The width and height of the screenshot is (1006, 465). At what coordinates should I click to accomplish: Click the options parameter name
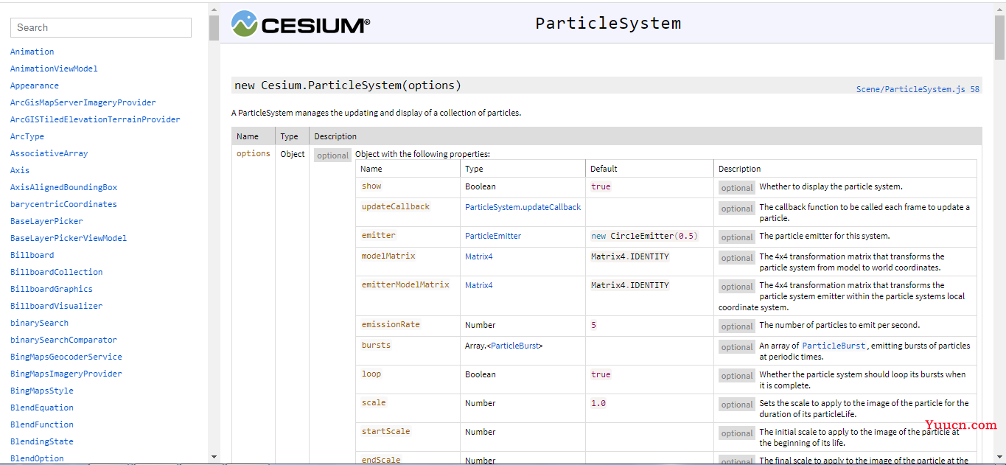click(254, 153)
